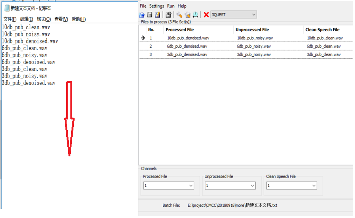Click the single wrench settings icon
Viewport: 355px width, 218px height.
[x=179, y=15]
